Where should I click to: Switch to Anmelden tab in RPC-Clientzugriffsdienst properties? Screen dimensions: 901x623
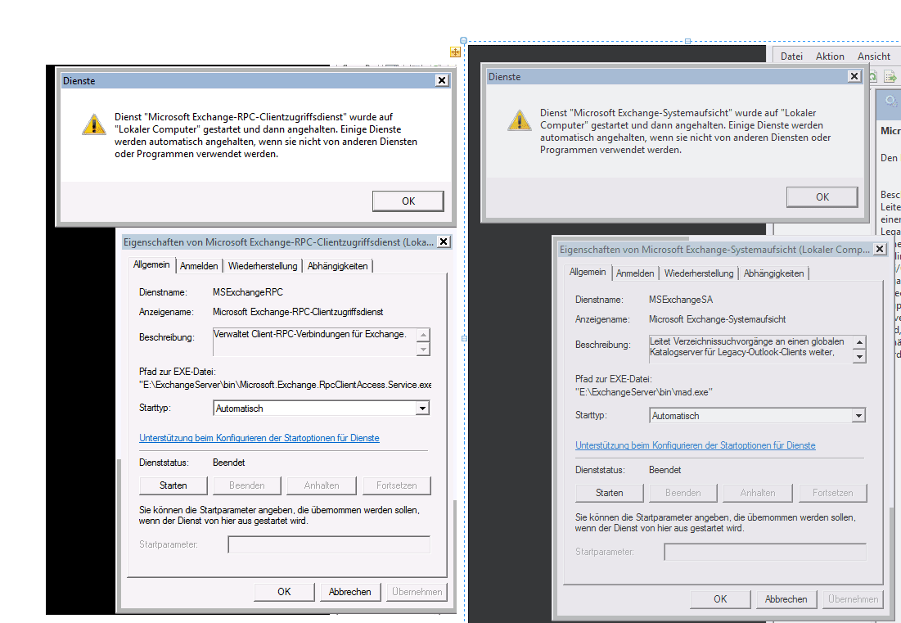[x=199, y=266]
